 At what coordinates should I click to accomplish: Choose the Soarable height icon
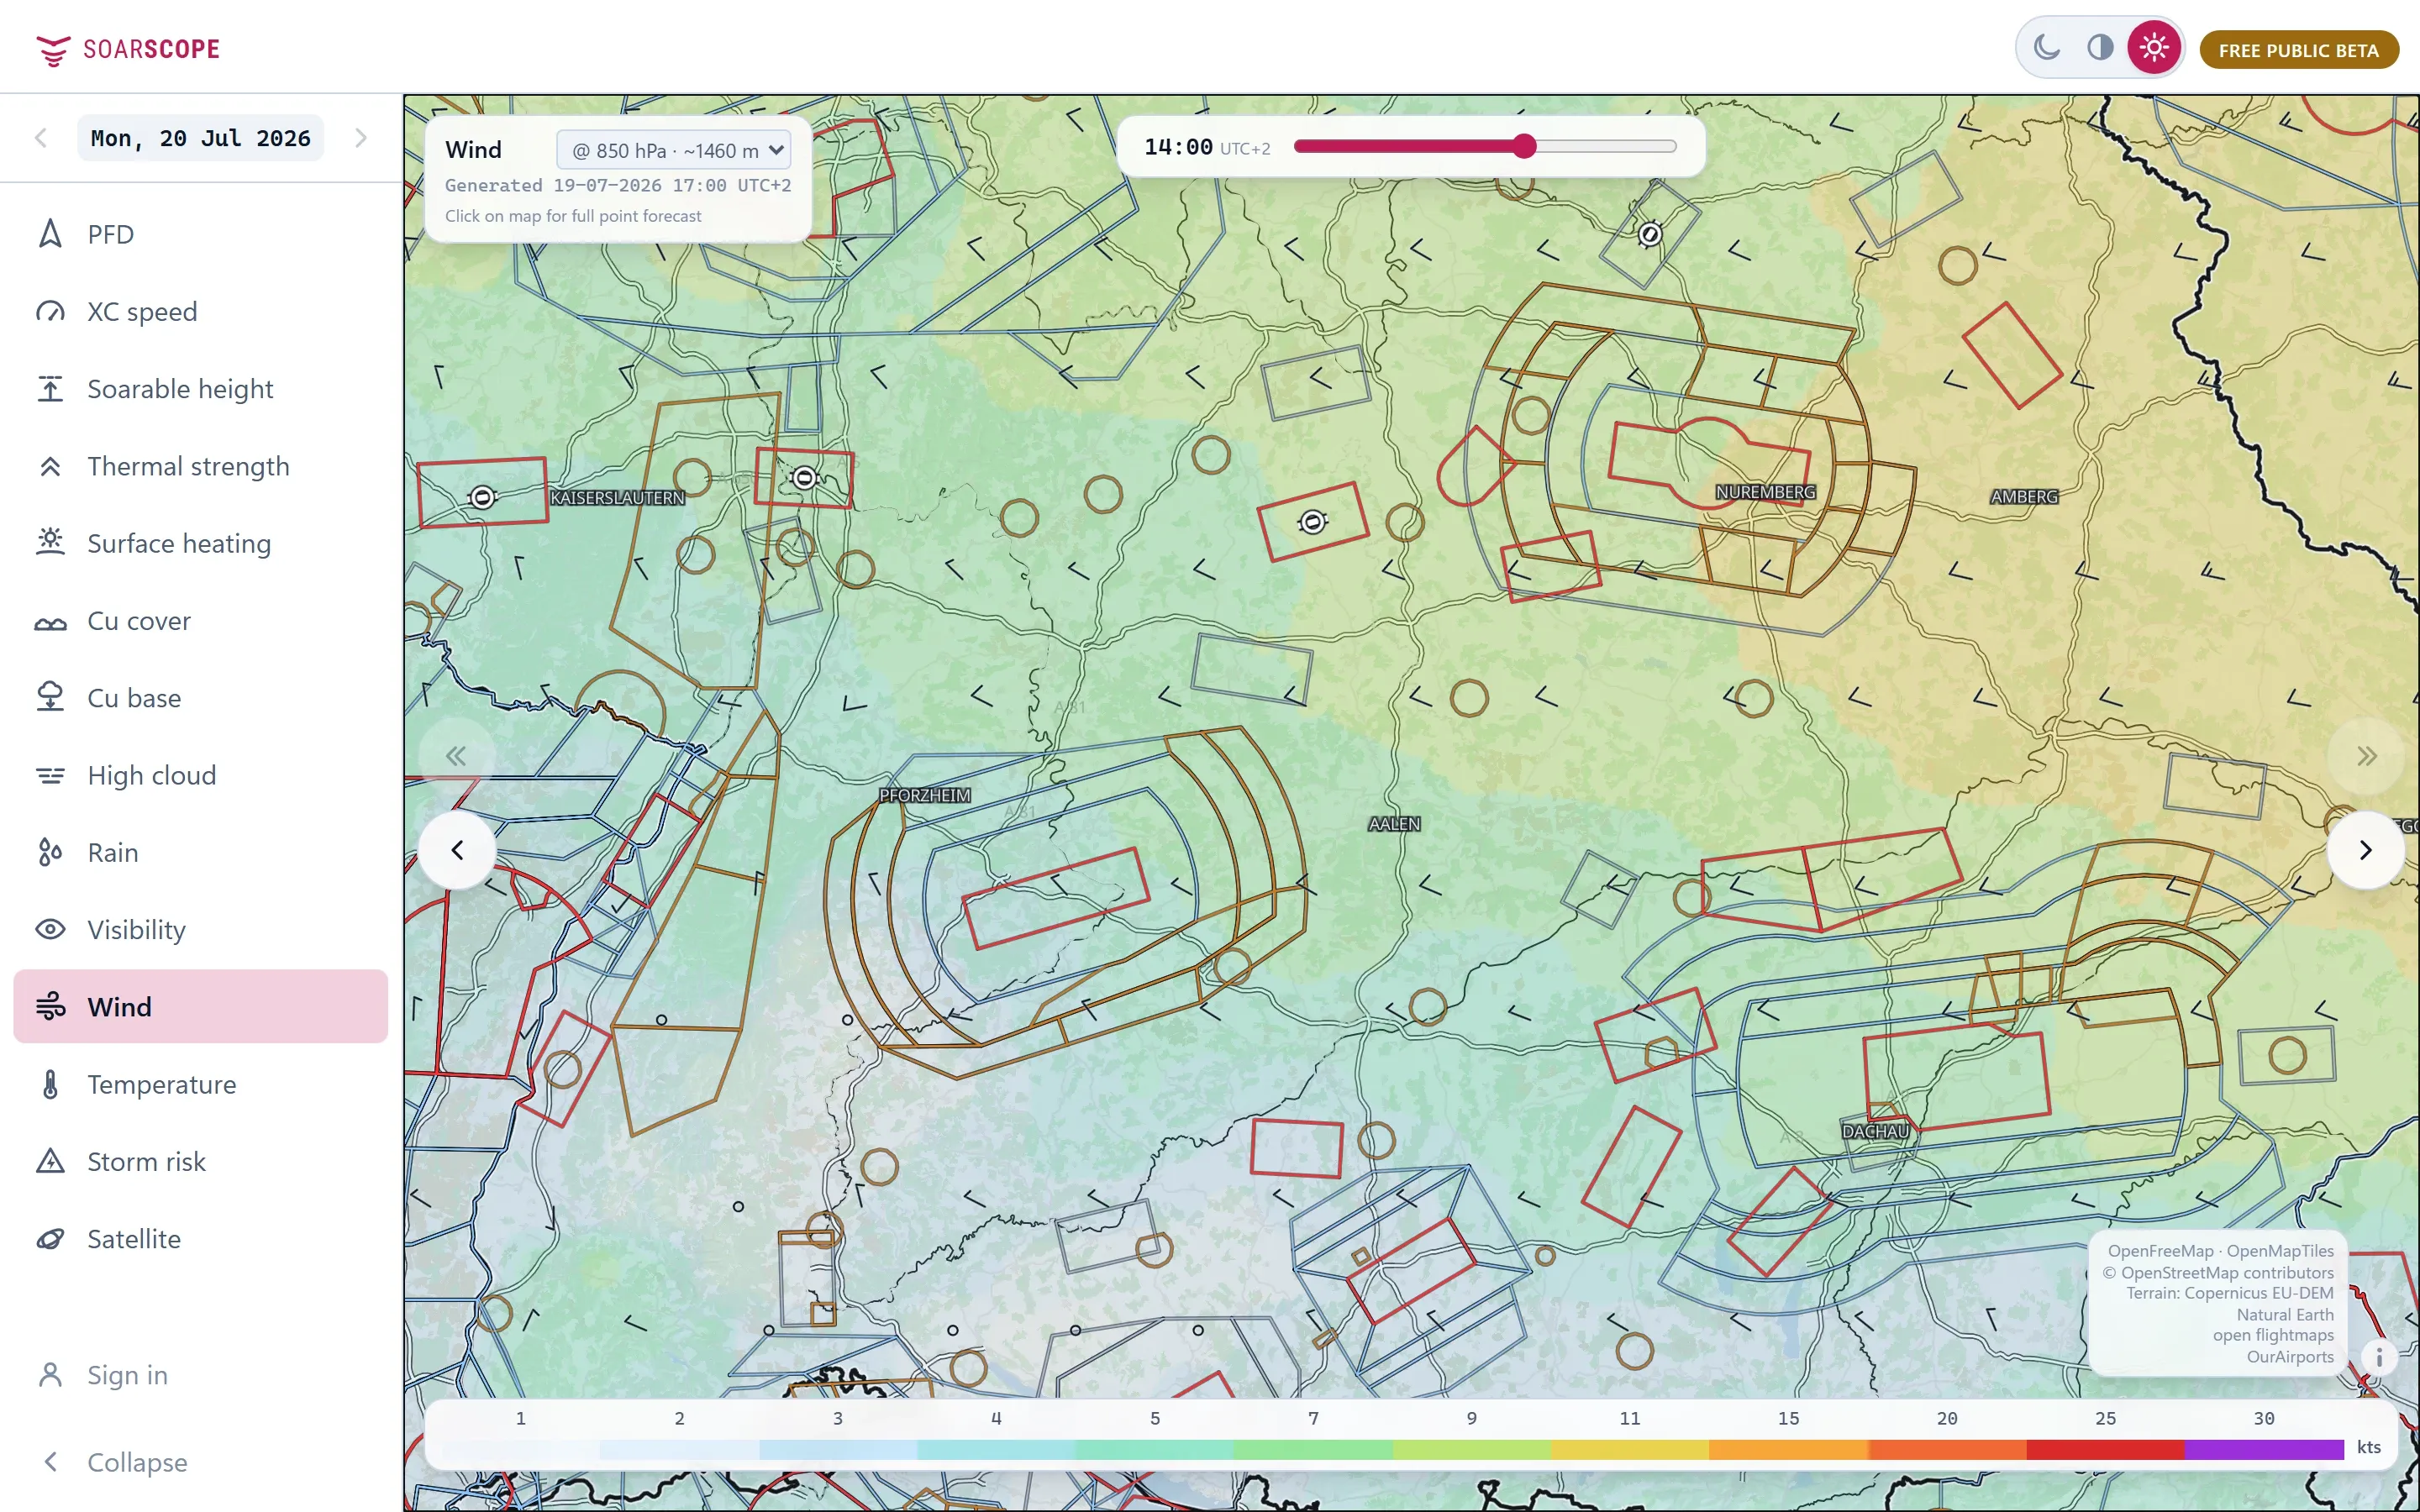[50, 389]
